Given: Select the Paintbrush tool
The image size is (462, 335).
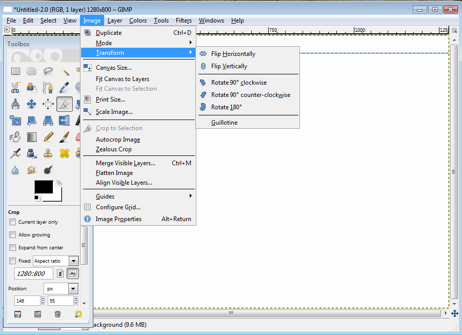Looking at the screenshot, I should [x=64, y=137].
